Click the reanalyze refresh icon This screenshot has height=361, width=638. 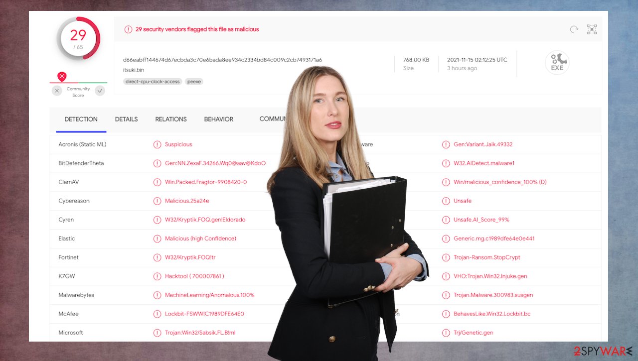574,29
